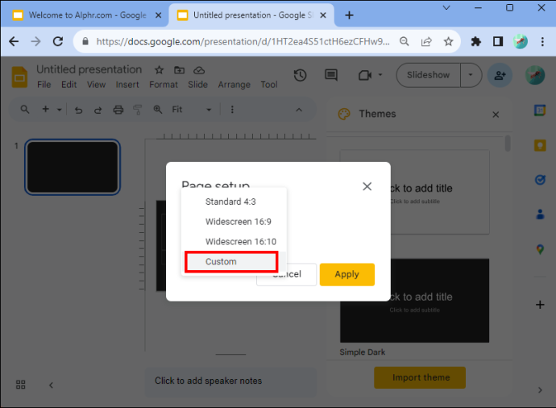Open the Insert menu

pyautogui.click(x=127, y=85)
